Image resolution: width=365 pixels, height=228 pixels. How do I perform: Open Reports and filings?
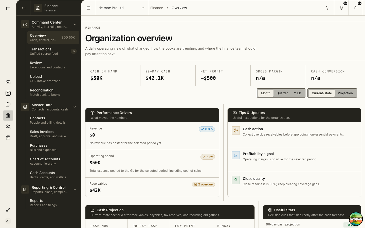(53, 203)
